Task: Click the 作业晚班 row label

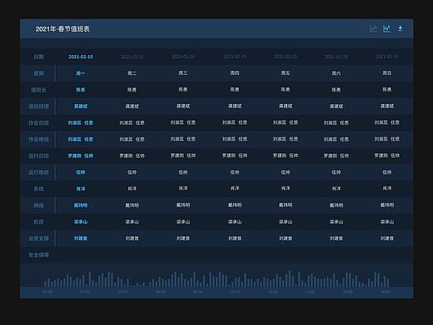Action: (x=38, y=139)
